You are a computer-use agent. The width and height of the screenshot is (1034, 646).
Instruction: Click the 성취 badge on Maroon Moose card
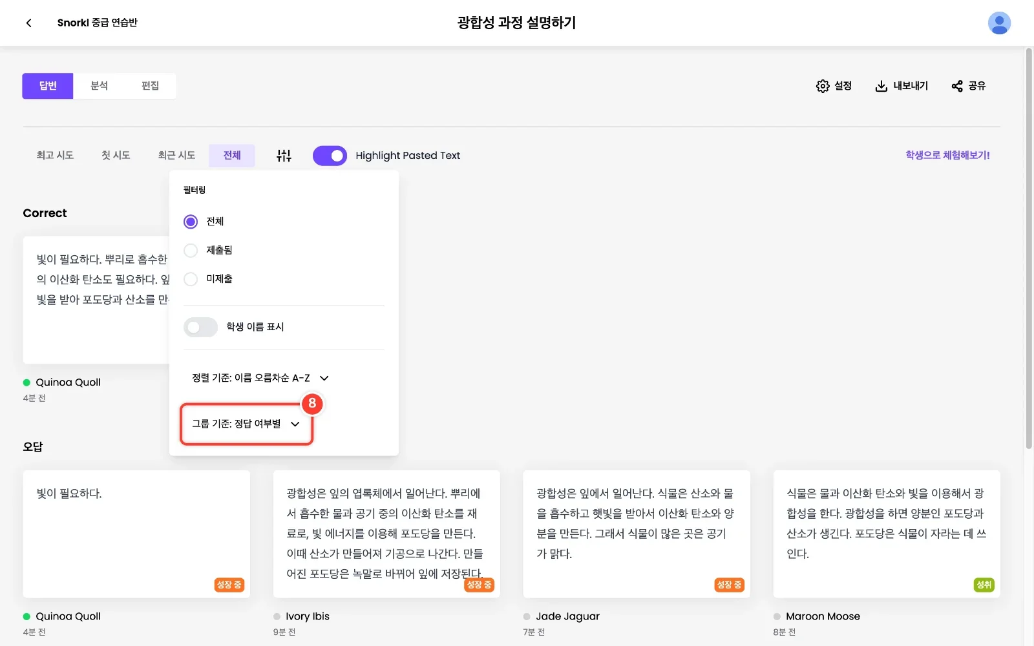coord(984,585)
